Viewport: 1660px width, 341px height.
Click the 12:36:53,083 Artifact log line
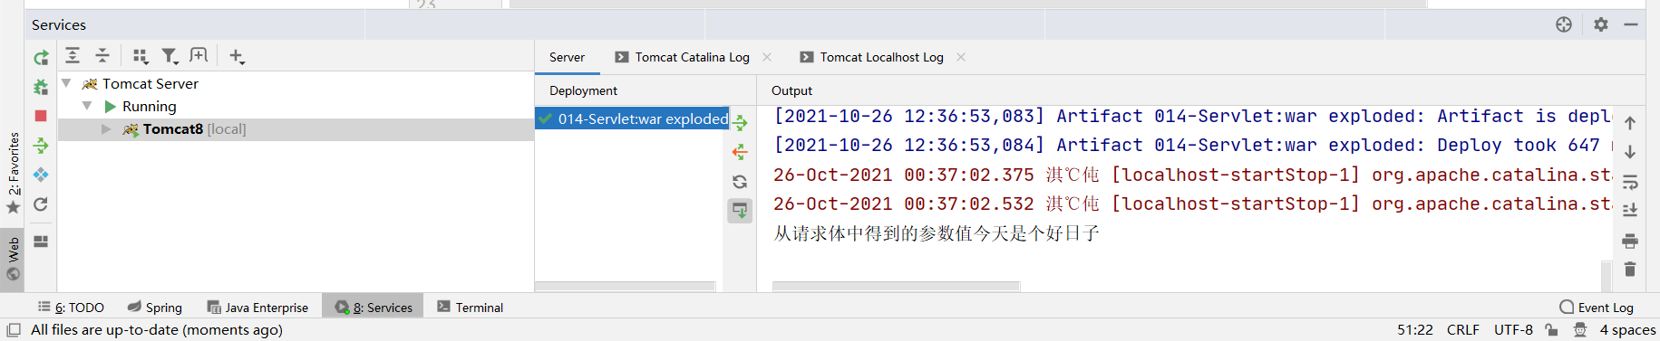coord(1192,116)
